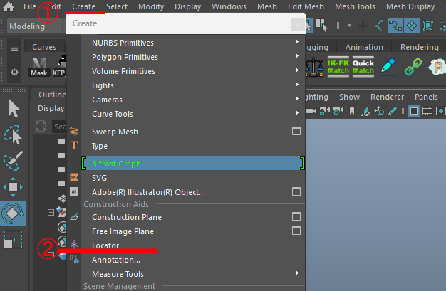Activate the Lasso Select tool
The width and height of the screenshot is (446, 291).
(x=14, y=134)
